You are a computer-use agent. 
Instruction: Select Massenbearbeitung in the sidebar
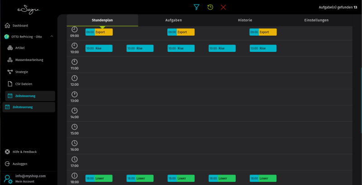point(29,60)
